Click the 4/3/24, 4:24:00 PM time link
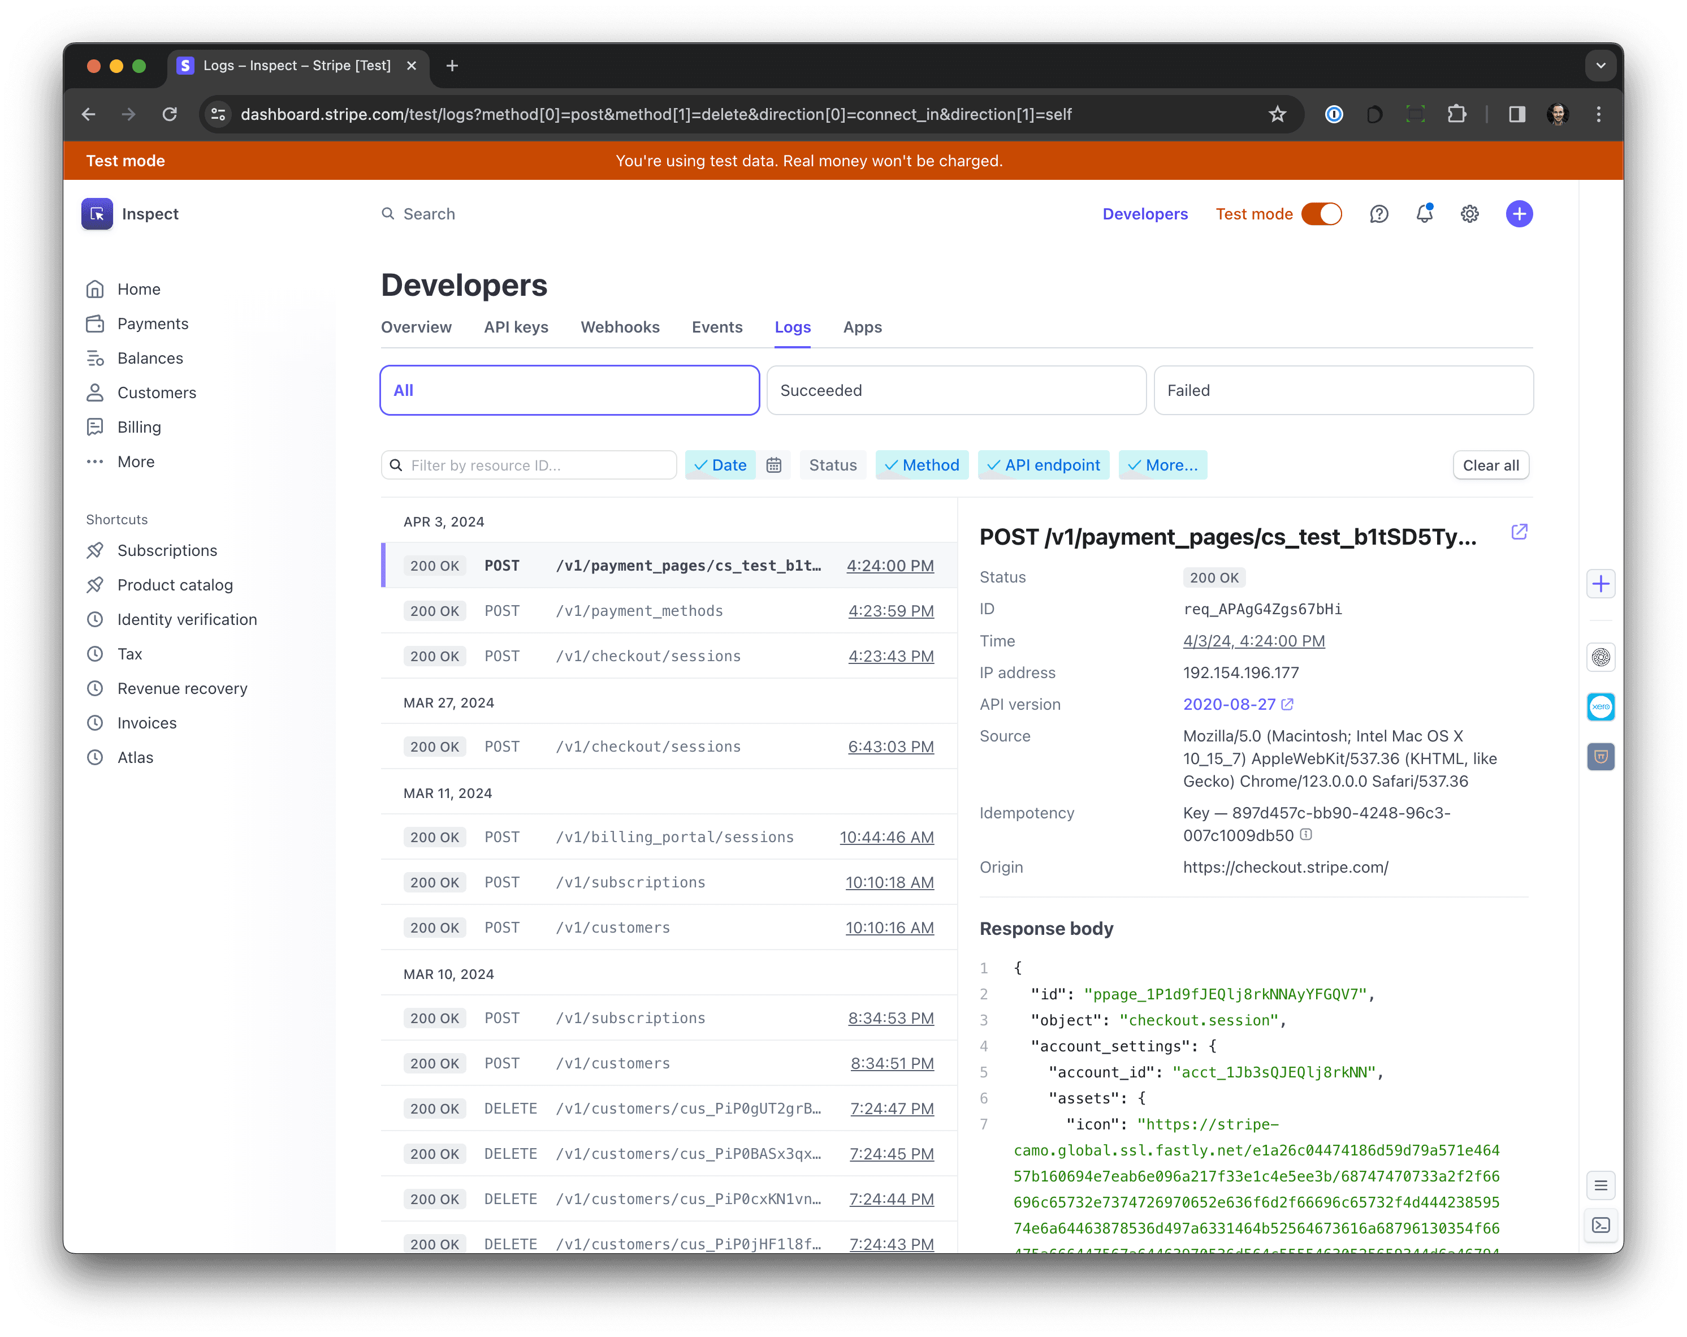Screen dimensions: 1687x1337 tap(1253, 641)
